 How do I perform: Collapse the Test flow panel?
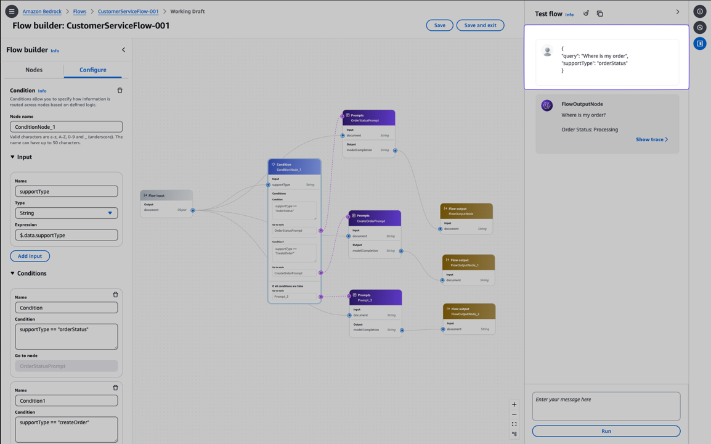pos(678,12)
